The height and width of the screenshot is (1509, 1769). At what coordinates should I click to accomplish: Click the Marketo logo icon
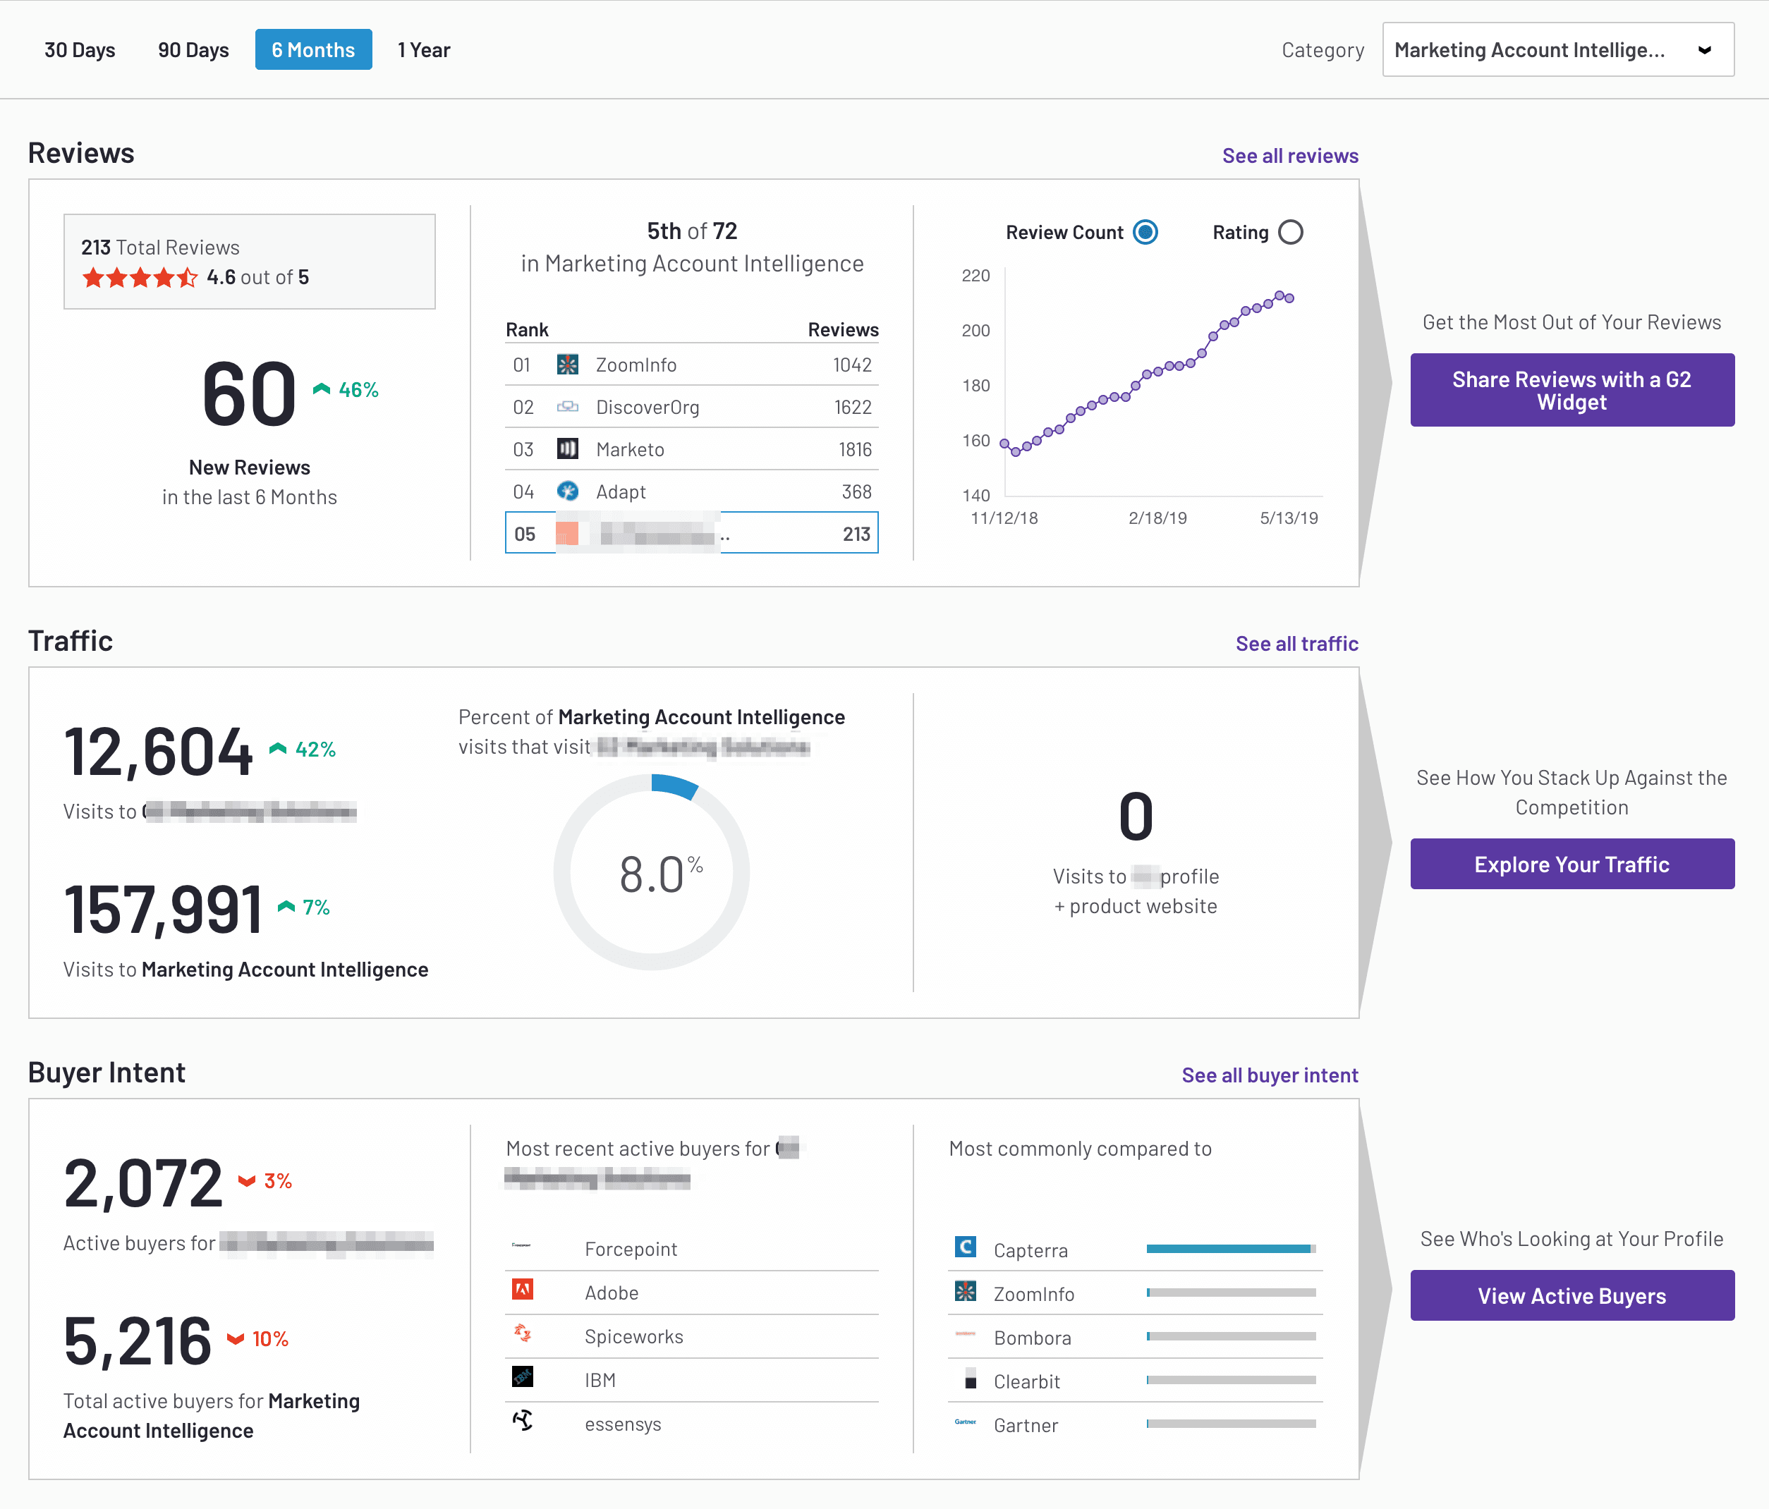tap(567, 449)
